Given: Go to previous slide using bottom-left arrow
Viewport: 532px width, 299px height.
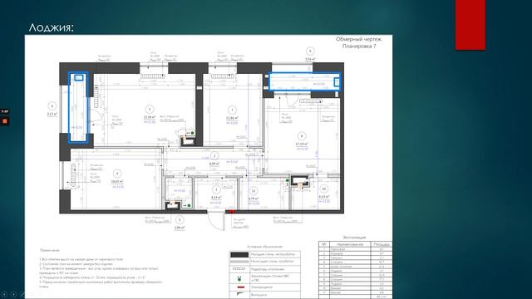Looking at the screenshot, I should [5, 294].
